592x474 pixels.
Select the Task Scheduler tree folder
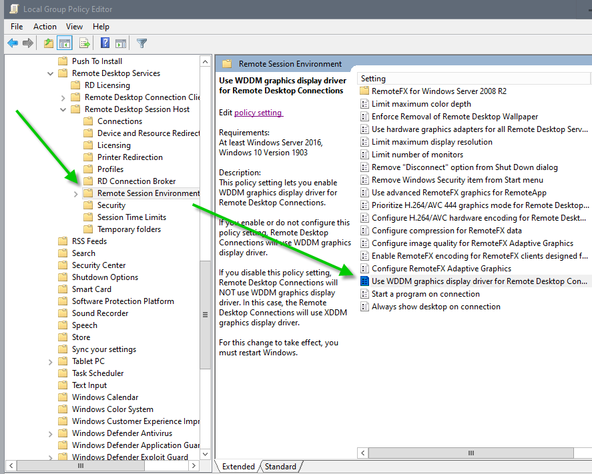click(x=98, y=373)
